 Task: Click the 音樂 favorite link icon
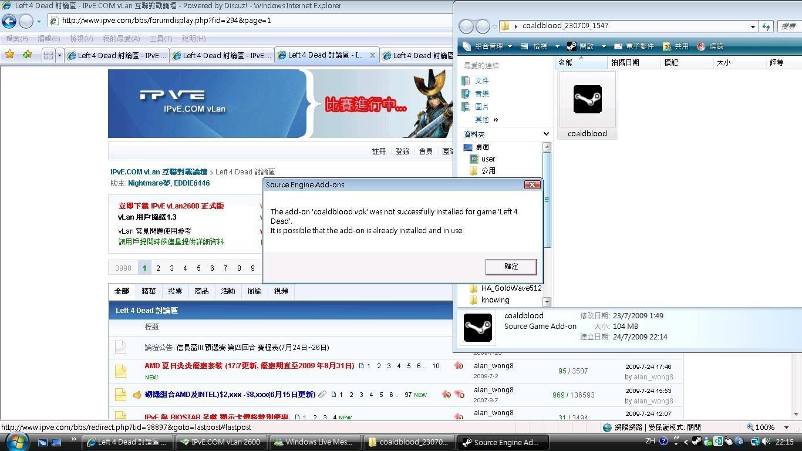click(466, 94)
